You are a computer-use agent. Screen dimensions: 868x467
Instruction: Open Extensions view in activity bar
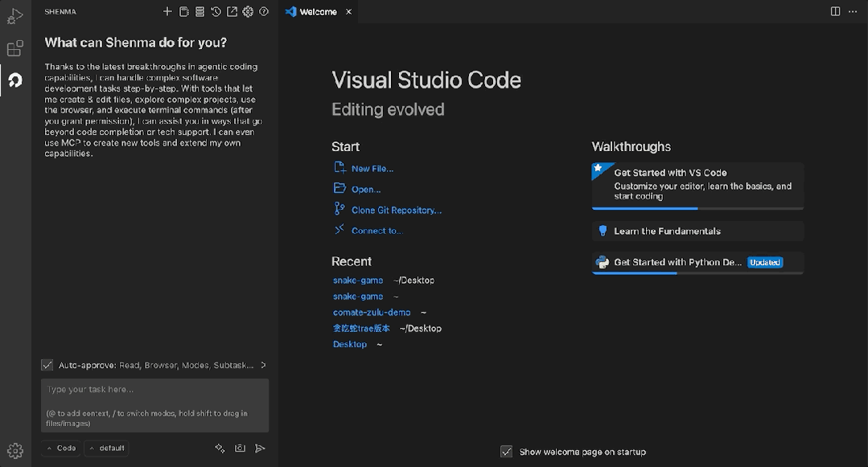click(x=15, y=49)
